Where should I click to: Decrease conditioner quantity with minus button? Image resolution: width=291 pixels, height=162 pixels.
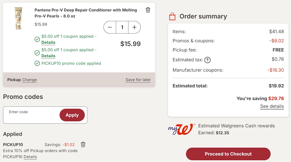(110, 27)
